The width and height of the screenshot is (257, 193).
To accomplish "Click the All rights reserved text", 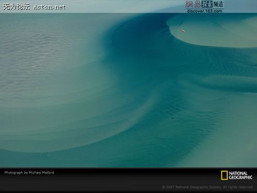I will pyautogui.click(x=238, y=187).
